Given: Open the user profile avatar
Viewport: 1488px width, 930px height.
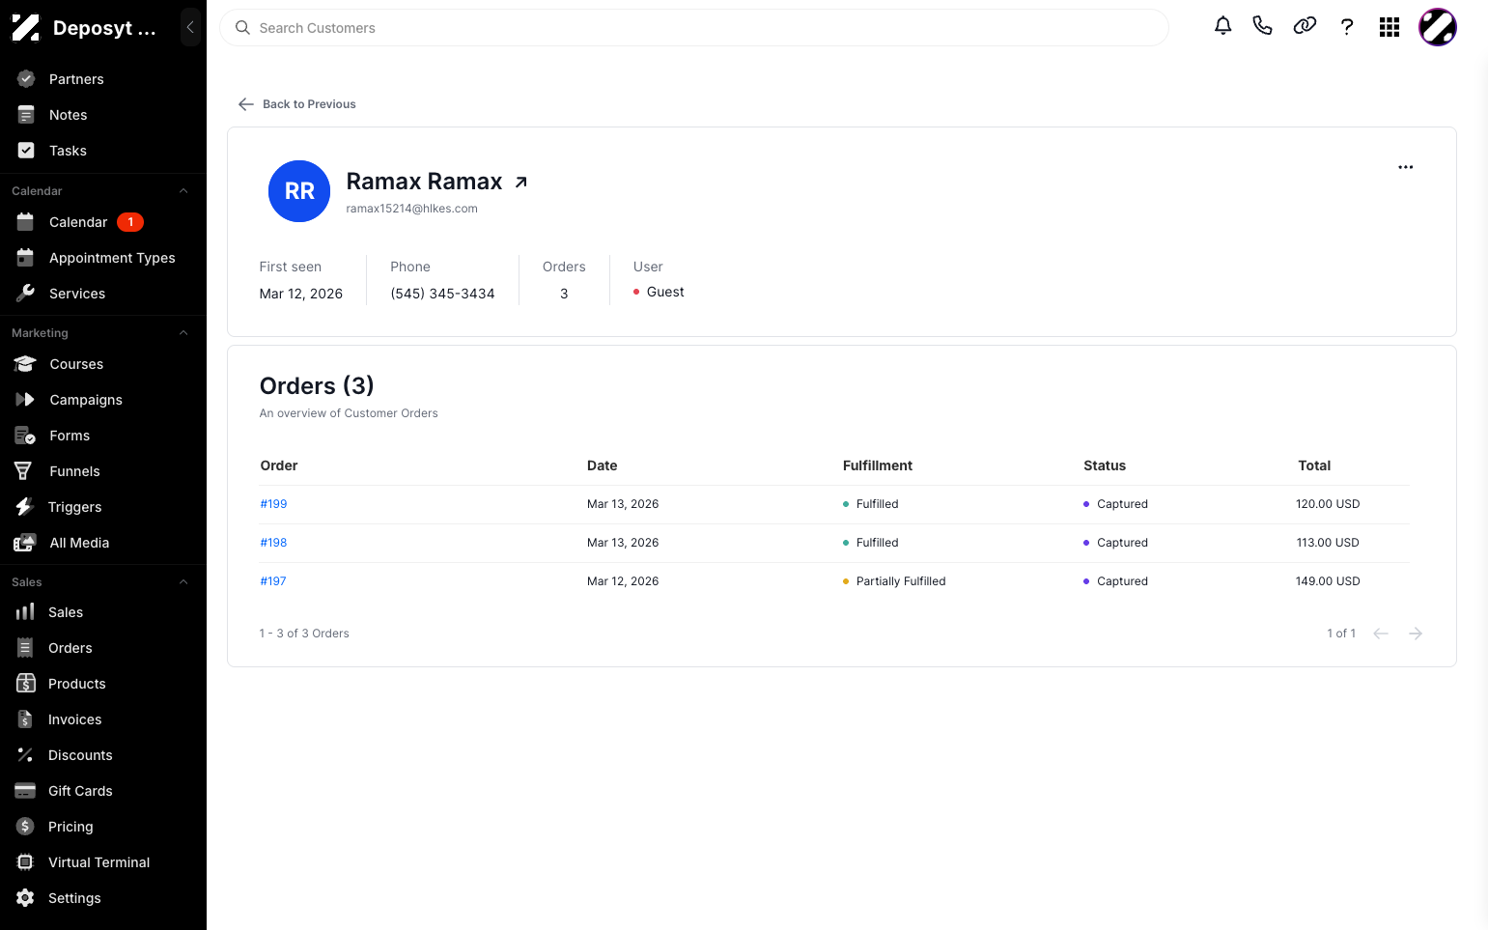Looking at the screenshot, I should coord(1437,27).
